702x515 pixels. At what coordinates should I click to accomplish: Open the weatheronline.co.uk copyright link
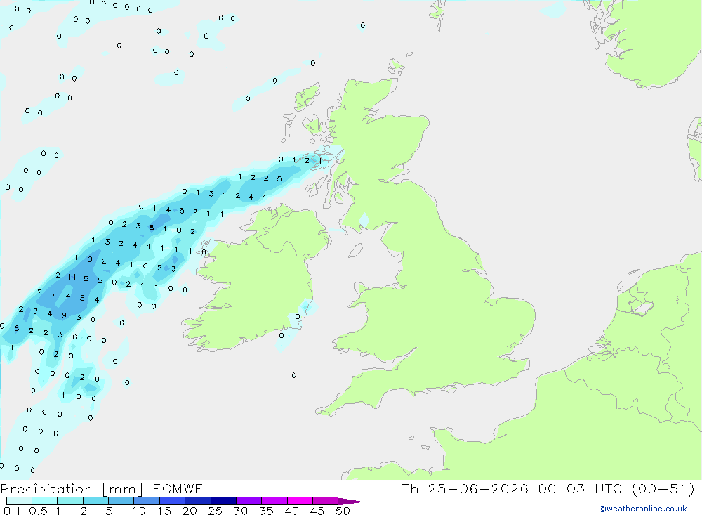pyautogui.click(x=643, y=509)
